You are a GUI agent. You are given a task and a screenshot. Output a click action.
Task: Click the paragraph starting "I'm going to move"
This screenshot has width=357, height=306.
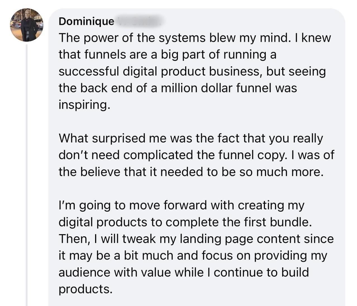[195, 247]
